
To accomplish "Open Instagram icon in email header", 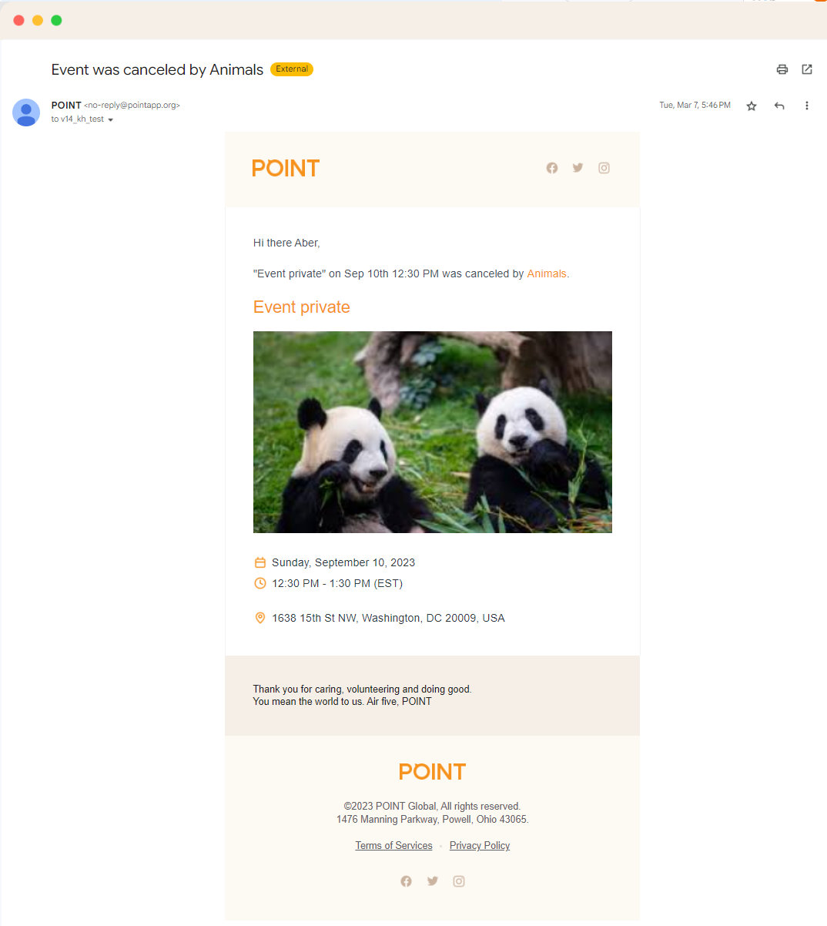I will (604, 168).
